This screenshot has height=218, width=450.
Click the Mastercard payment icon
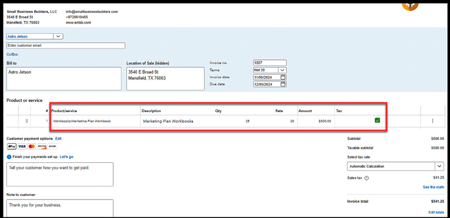(x=32, y=146)
